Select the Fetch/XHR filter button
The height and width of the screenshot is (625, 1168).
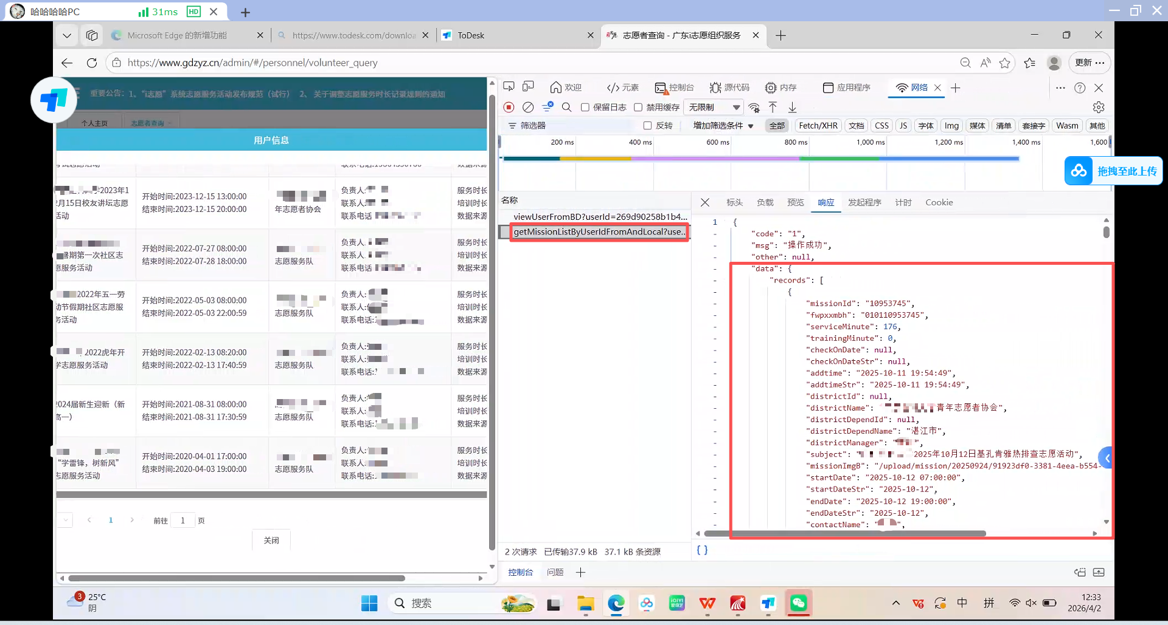click(x=818, y=126)
